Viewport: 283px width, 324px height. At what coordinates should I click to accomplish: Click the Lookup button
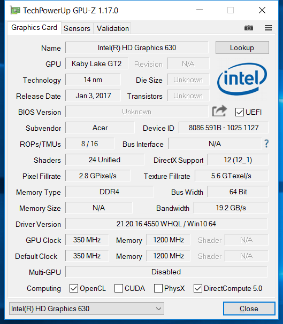pyautogui.click(x=242, y=48)
